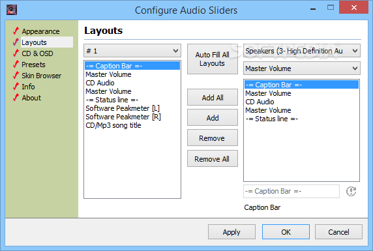Expand the Master Volume combo box

pos(302,68)
